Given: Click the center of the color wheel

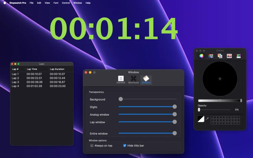Looking at the screenshot, I should [x=220, y=79].
